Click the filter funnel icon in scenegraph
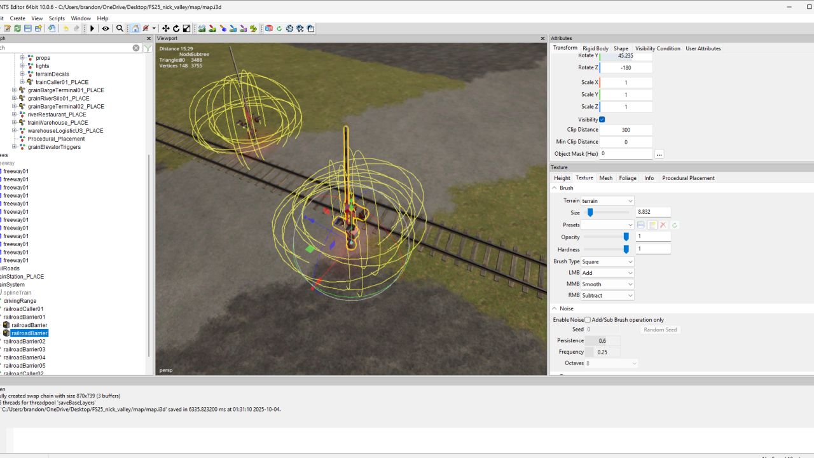 (x=148, y=48)
